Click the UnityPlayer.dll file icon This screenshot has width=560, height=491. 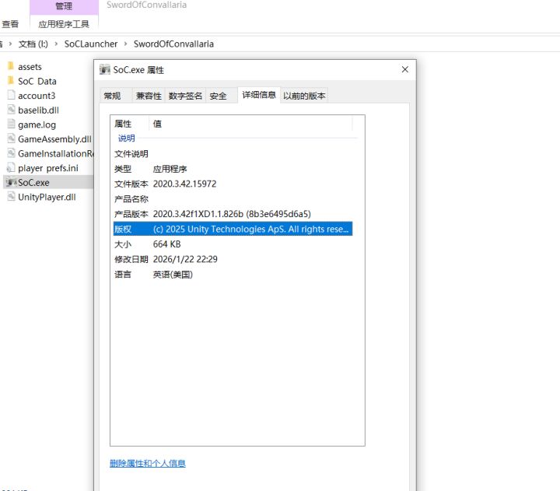(11, 197)
